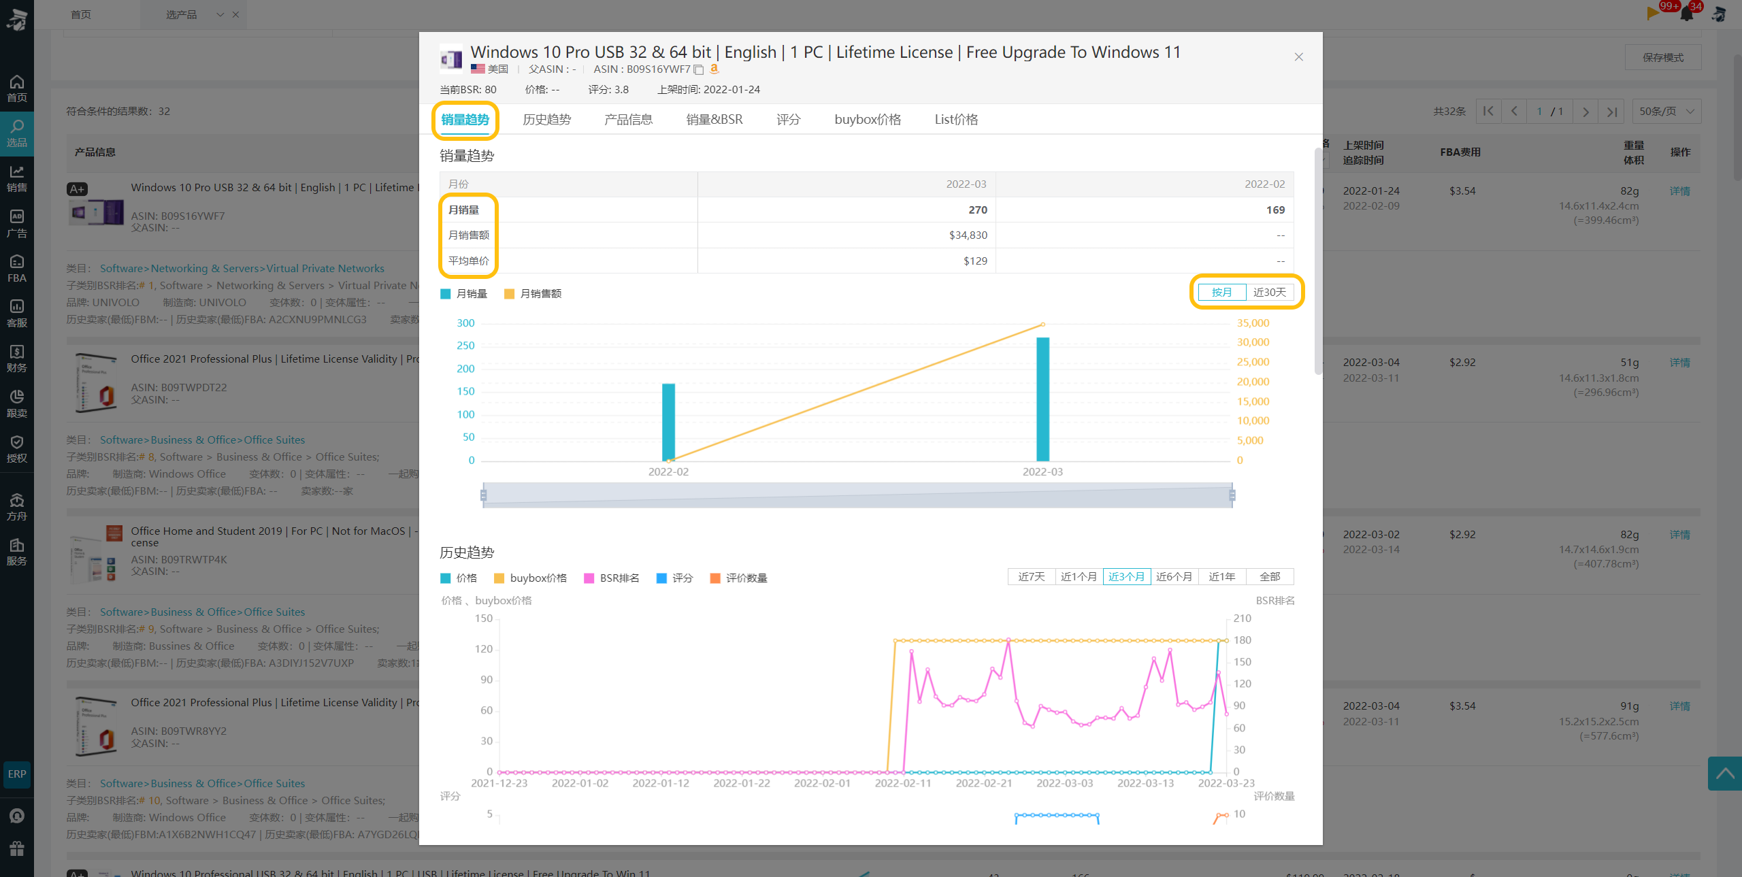Go to last page of results
The image size is (1742, 877).
(1612, 112)
